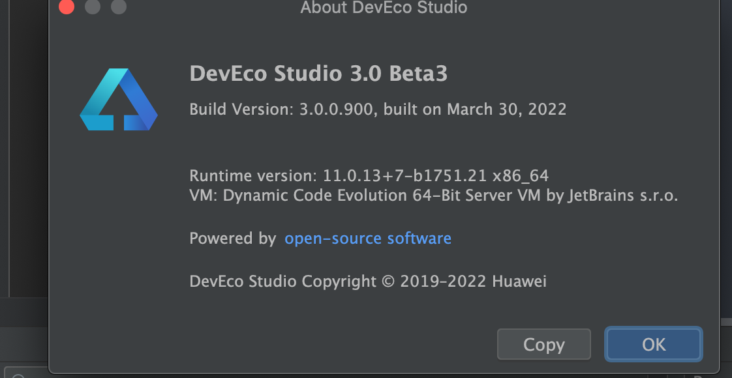Open the open-source software link
The height and width of the screenshot is (378, 732).
pyautogui.click(x=368, y=238)
